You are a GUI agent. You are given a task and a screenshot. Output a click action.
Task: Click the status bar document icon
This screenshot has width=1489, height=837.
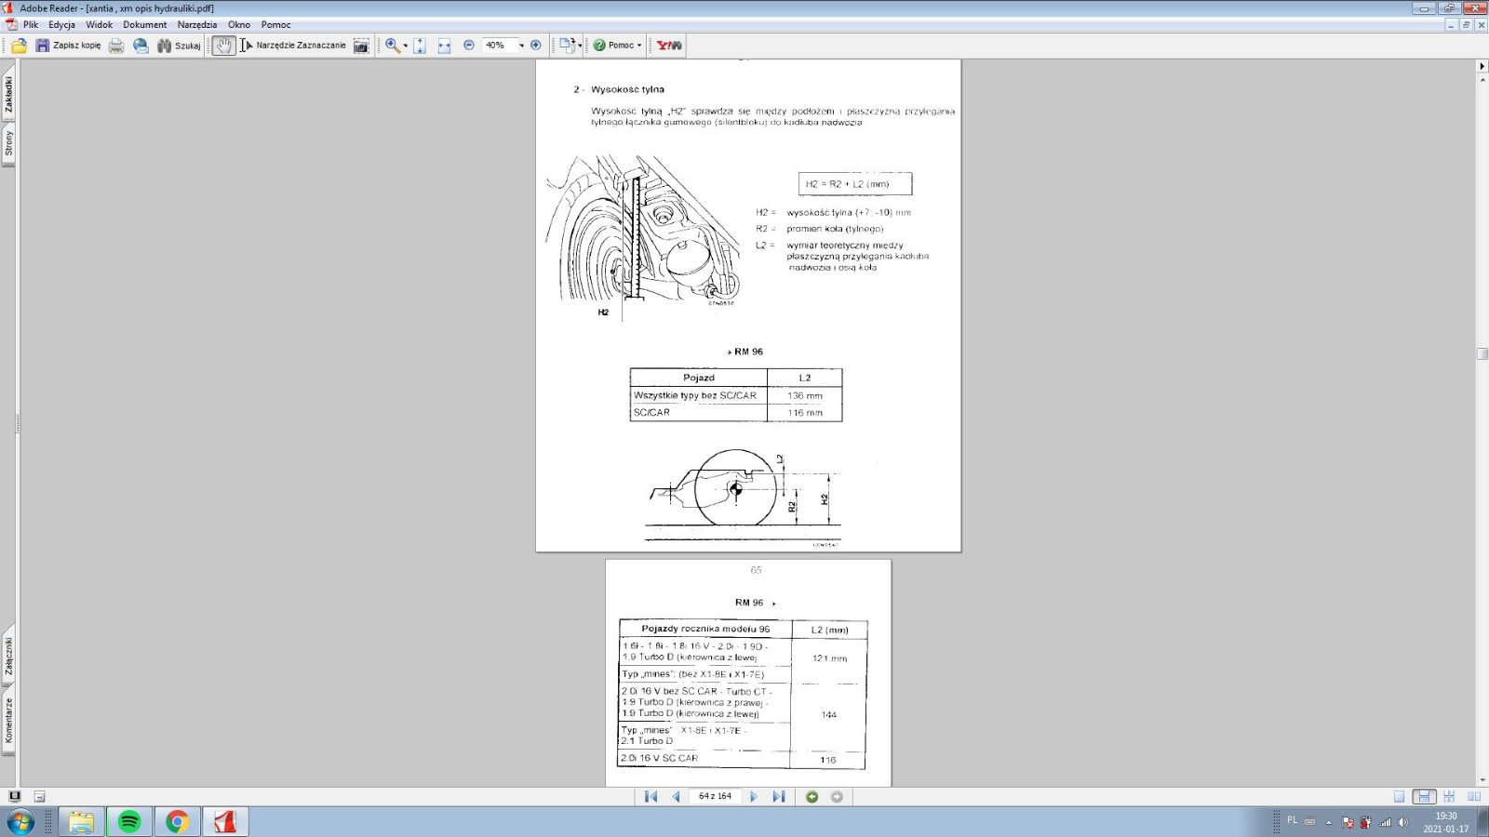[x=39, y=797]
